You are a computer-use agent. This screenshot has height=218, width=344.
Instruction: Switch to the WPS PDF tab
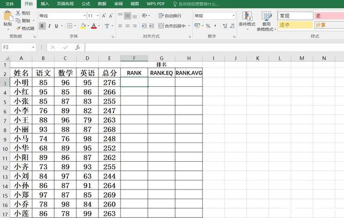click(155, 4)
